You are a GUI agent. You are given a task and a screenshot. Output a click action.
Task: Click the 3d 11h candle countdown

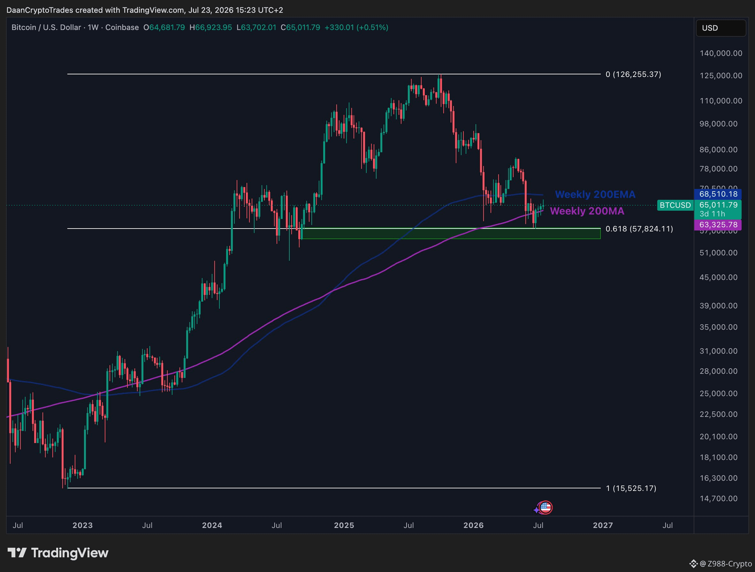pos(712,214)
